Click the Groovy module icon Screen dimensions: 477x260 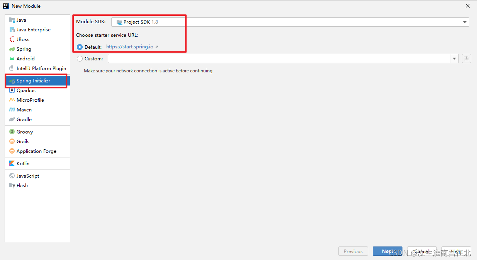point(12,132)
